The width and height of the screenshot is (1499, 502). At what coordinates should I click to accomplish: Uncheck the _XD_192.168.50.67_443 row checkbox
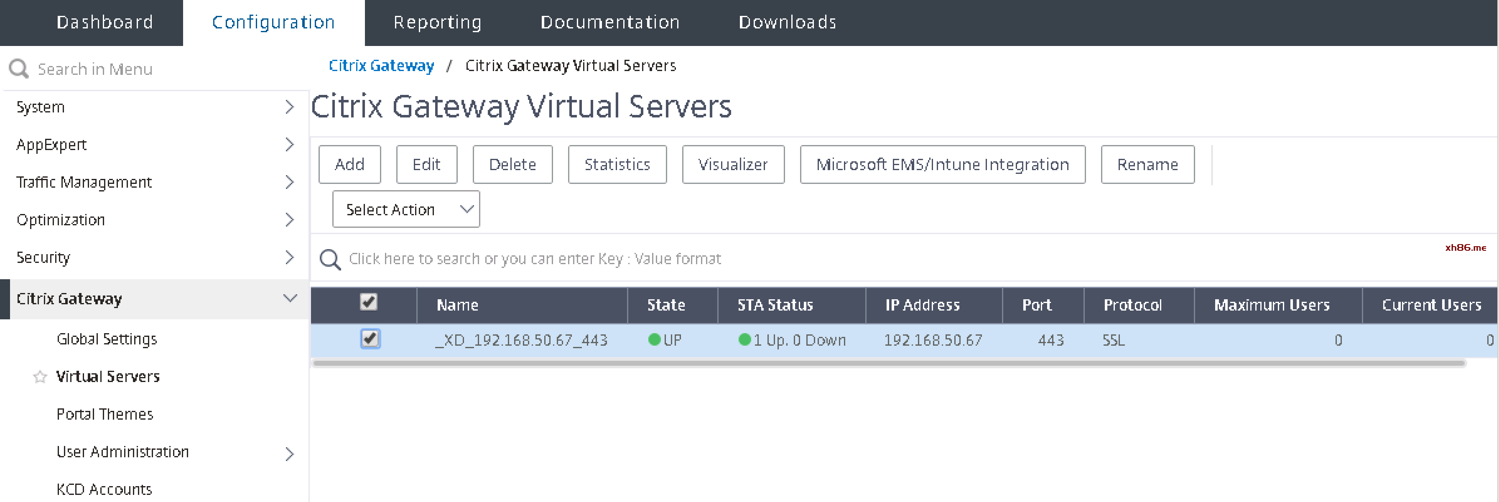[370, 339]
